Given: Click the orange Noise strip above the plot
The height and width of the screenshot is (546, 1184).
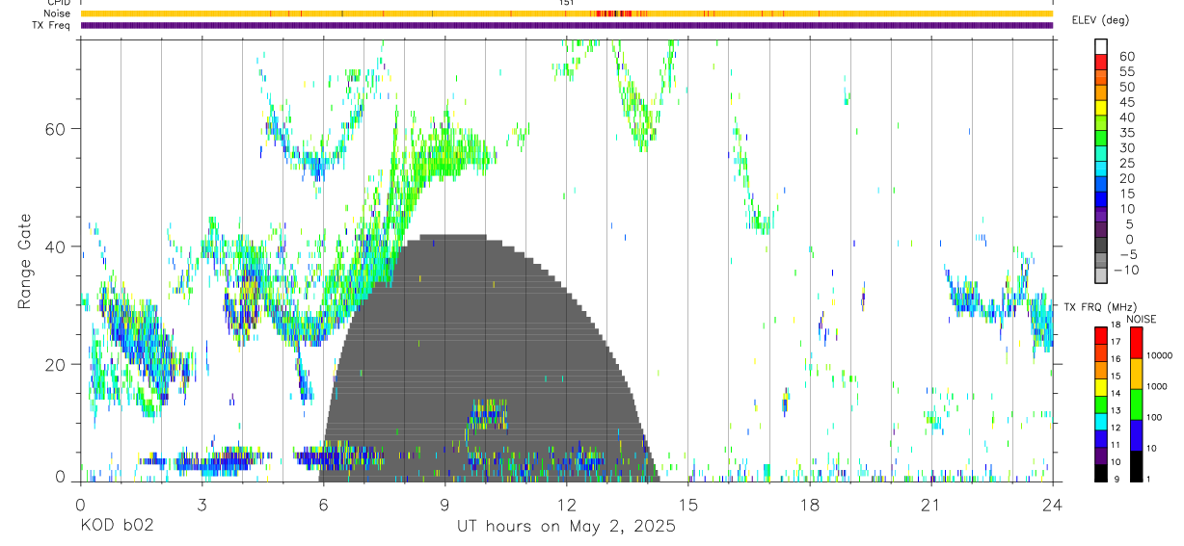Looking at the screenshot, I should point(566,13).
